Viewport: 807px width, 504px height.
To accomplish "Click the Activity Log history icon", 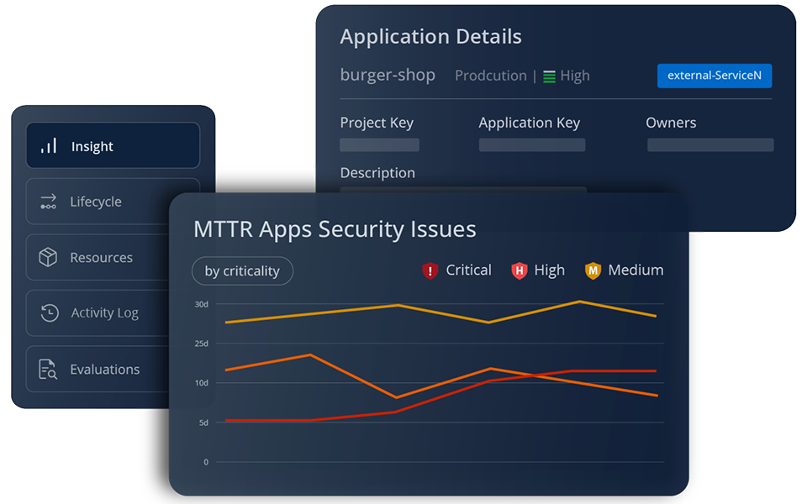I will [50, 312].
